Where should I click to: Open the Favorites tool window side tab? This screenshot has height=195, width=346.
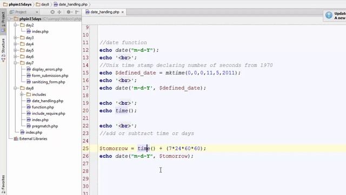(3, 184)
